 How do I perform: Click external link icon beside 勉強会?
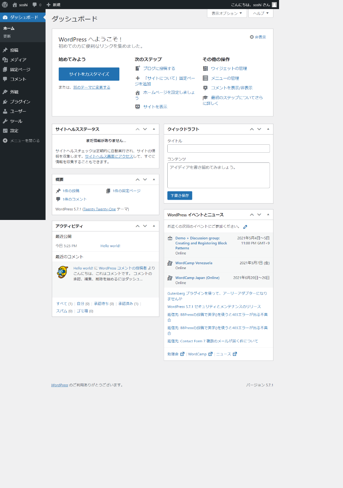pyautogui.click(x=182, y=354)
